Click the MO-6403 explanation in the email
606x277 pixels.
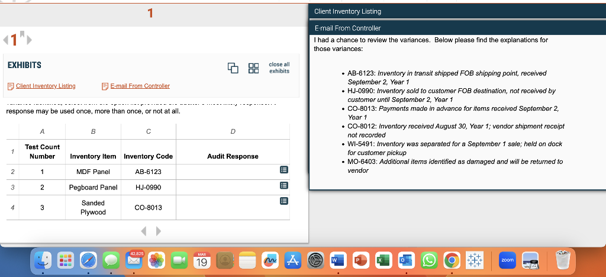pos(455,166)
